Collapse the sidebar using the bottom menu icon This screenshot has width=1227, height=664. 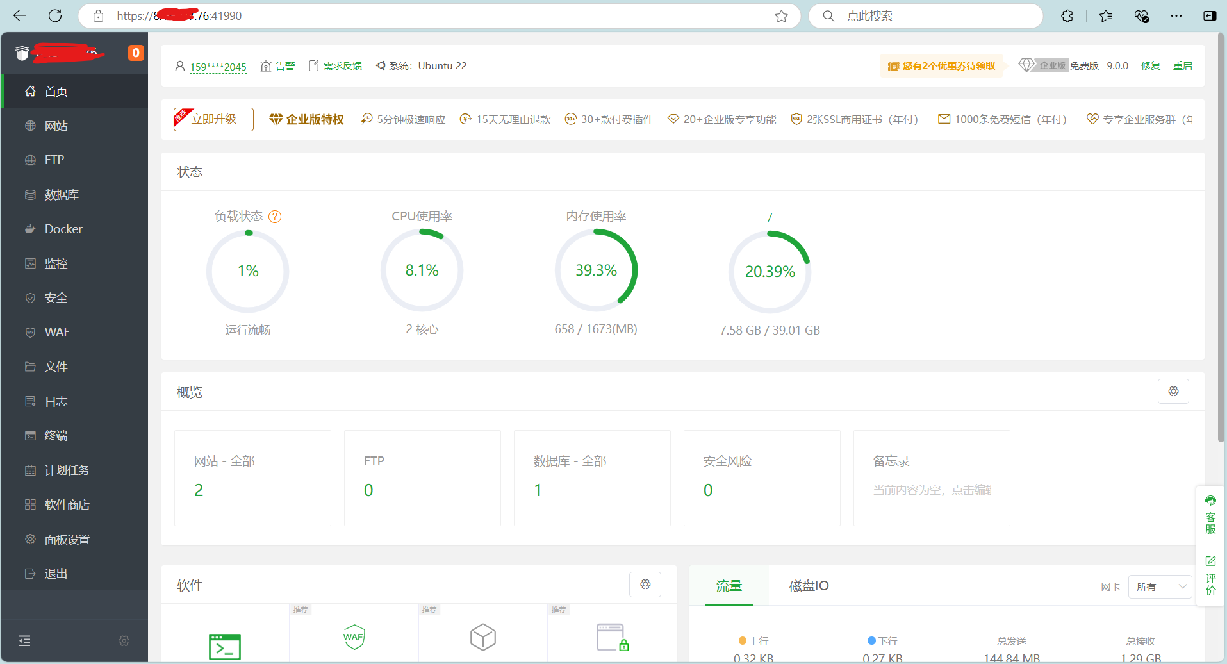[x=25, y=640]
